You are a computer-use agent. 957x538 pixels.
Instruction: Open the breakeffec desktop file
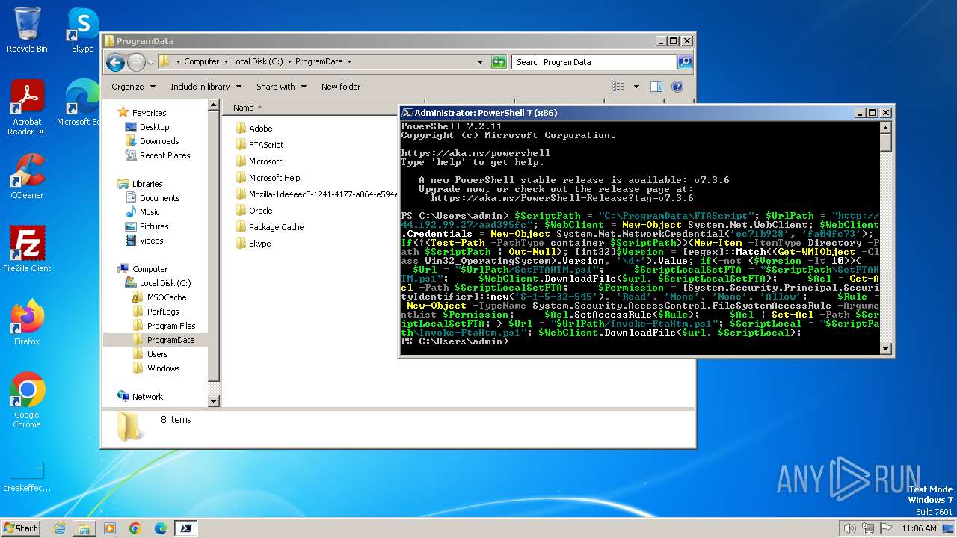coord(27,477)
